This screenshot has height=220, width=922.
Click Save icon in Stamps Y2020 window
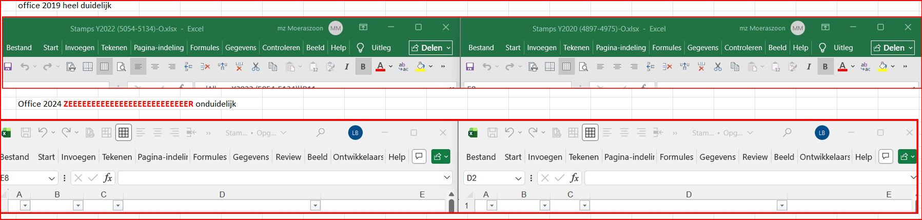[x=470, y=67]
